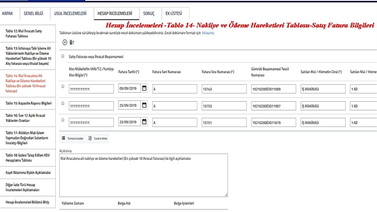Open Tablo 13 İstisnaya Tabi İşleme sidebar item

pos(27,56)
